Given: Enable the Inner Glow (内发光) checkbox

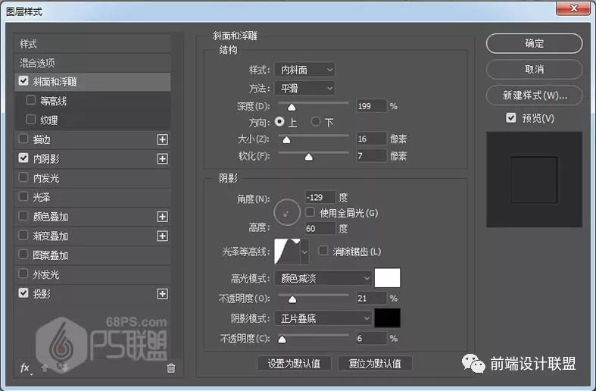Looking at the screenshot, I should click(23, 177).
